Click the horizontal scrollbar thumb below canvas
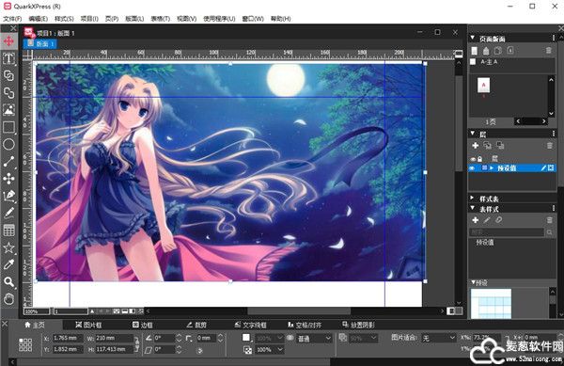564x366 pixels. [x=299, y=310]
